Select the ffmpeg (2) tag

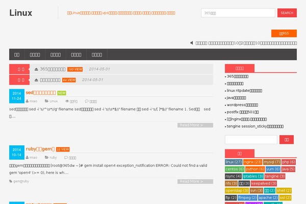[247, 198]
